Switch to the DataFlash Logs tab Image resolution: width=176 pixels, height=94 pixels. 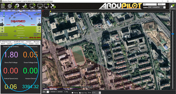pos(19,42)
